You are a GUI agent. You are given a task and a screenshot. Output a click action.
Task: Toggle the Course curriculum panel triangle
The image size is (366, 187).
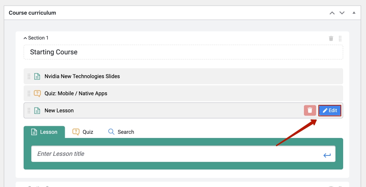click(x=354, y=13)
